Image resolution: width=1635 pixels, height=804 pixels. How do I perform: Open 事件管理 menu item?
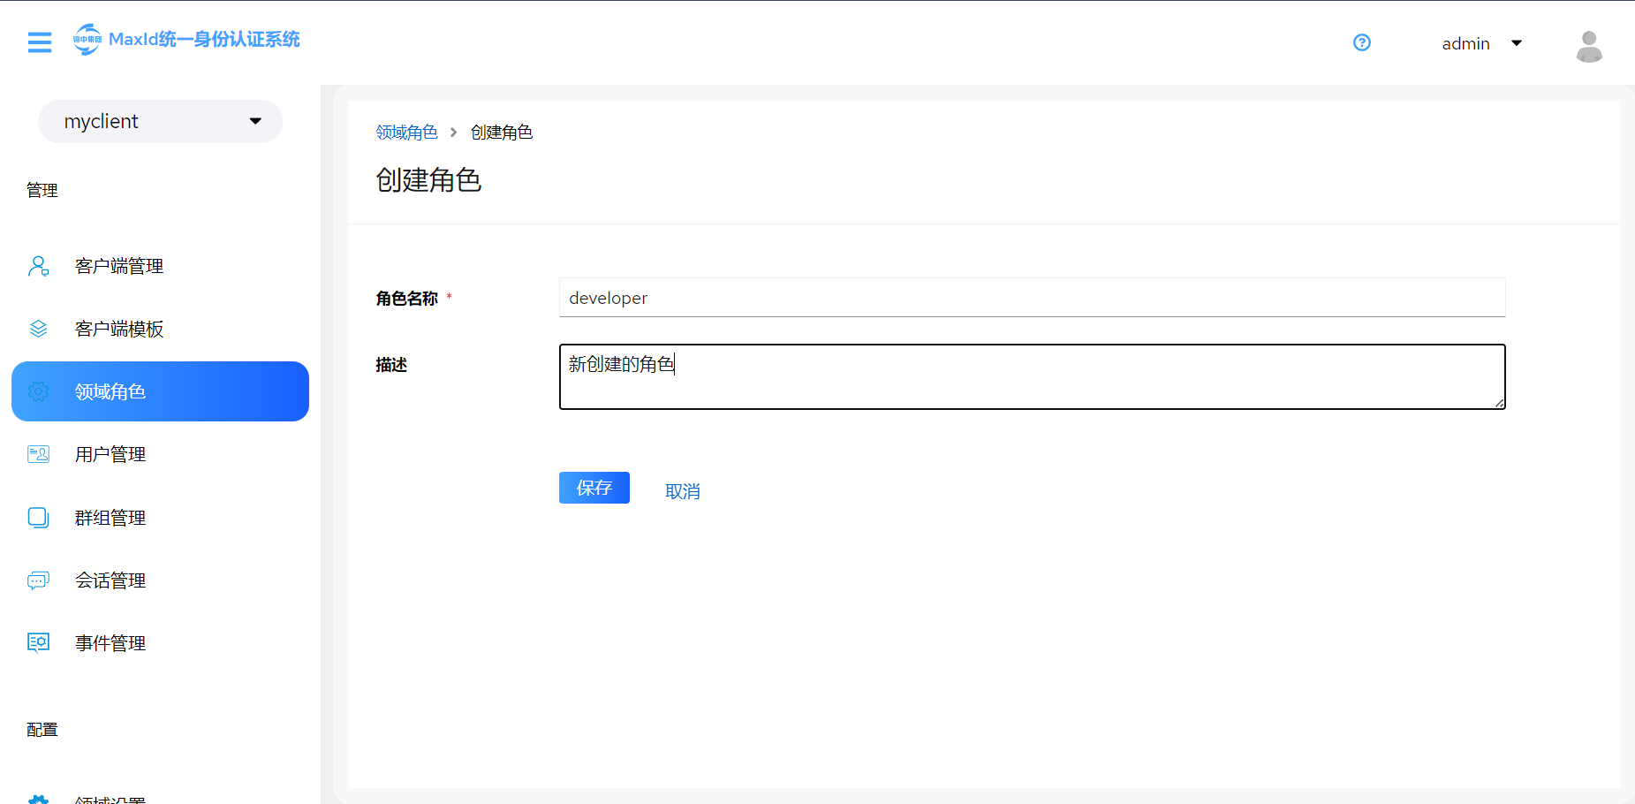[160, 643]
